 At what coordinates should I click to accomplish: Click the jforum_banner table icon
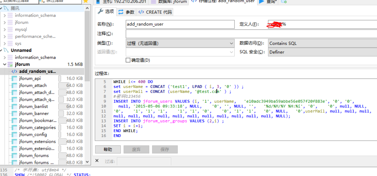pos(14,114)
